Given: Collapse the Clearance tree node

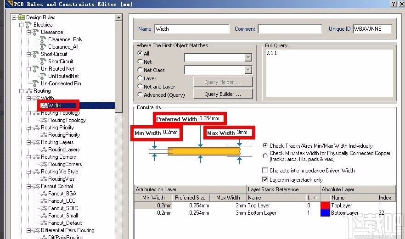Looking at the screenshot, I should coord(28,32).
